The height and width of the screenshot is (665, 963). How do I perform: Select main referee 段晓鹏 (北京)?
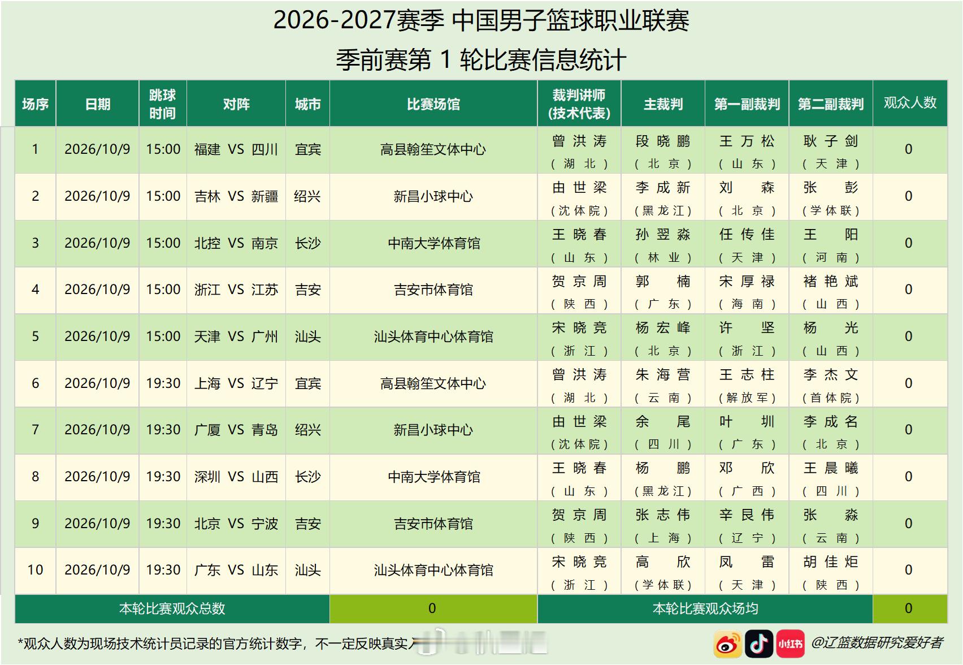click(663, 149)
